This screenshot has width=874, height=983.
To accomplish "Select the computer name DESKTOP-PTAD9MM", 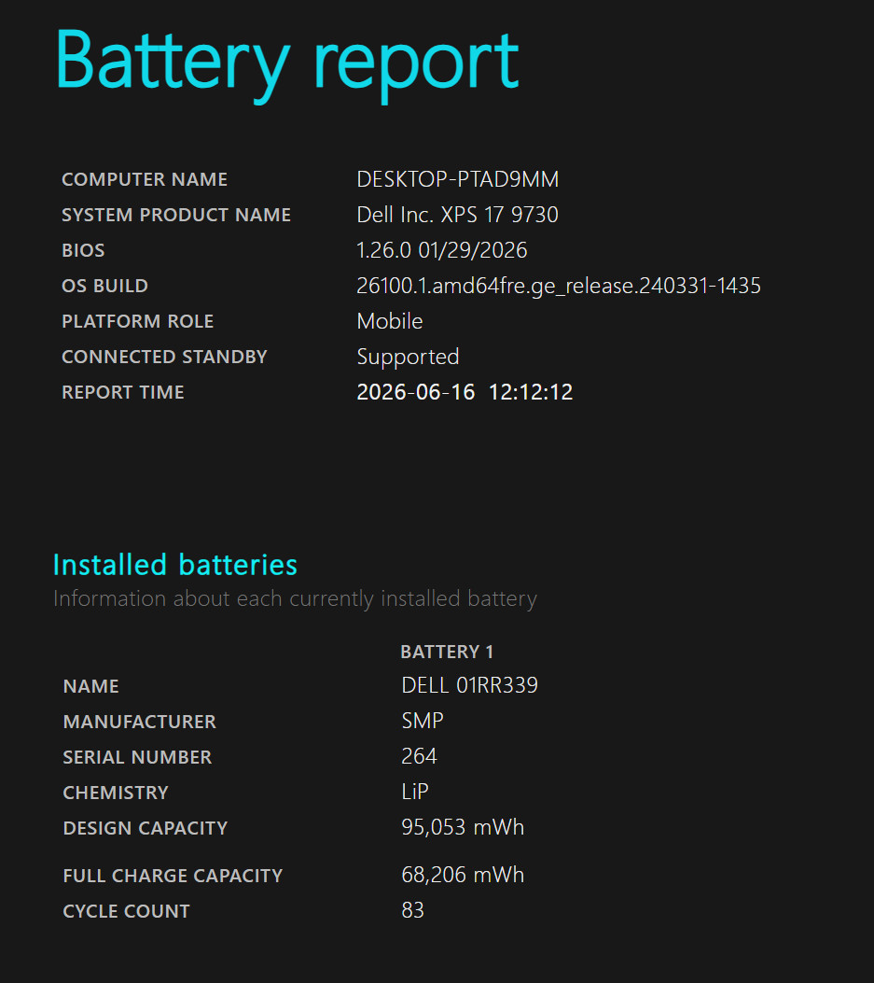I will point(457,179).
